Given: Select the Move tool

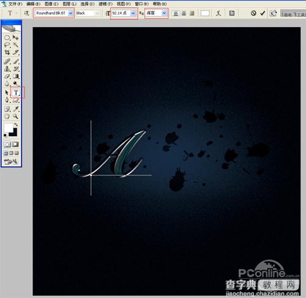Looking at the screenshot, I should click(16, 38).
